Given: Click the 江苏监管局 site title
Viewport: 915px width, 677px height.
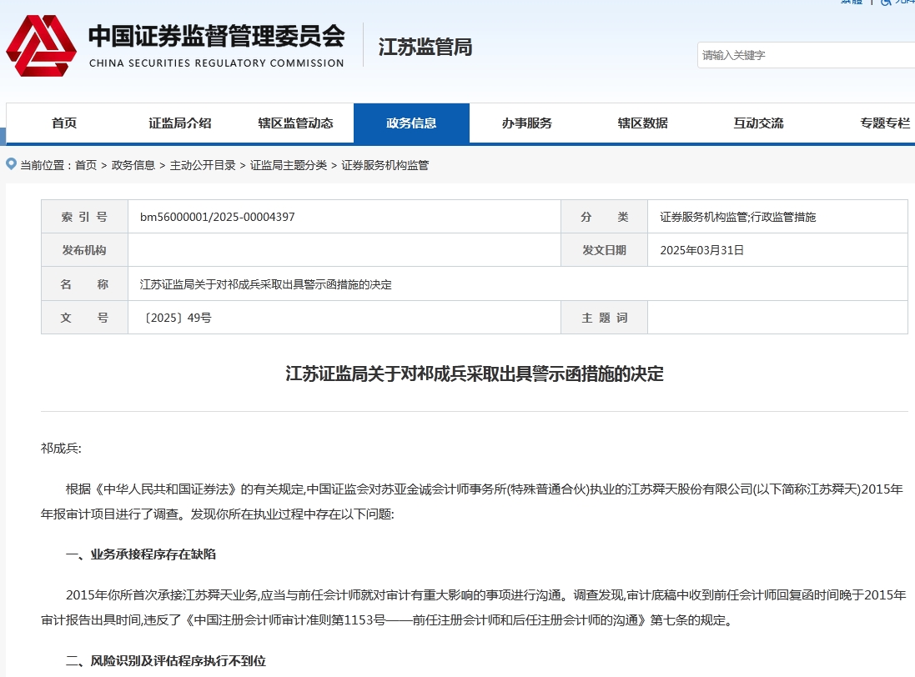Looking at the screenshot, I should pyautogui.click(x=425, y=48).
